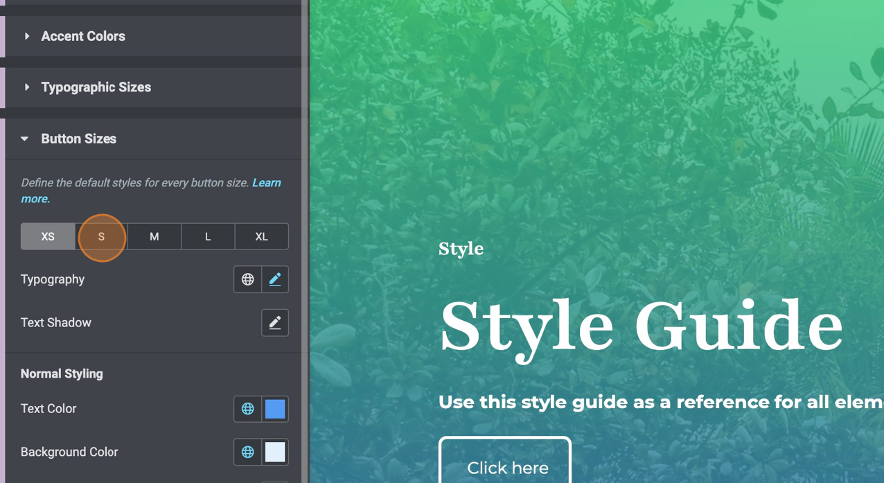Image resolution: width=884 pixels, height=483 pixels.
Task: Click the small 'Style' subtitle text
Action: tap(461, 249)
